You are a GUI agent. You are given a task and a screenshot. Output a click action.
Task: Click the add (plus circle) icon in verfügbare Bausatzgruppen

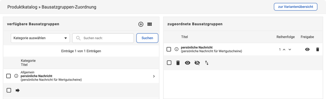(x=141, y=24)
